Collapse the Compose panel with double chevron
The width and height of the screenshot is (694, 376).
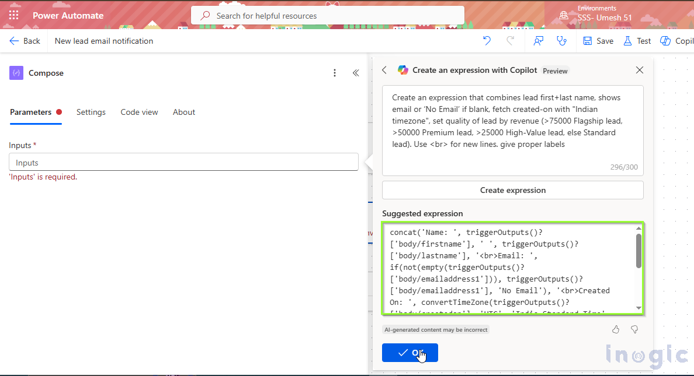pyautogui.click(x=355, y=73)
